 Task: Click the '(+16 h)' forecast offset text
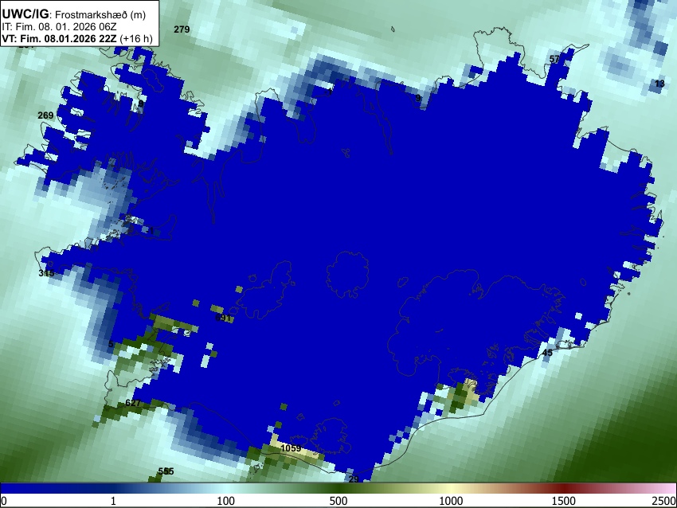coord(136,38)
